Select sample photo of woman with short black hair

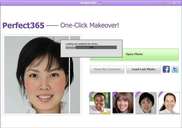146,103
